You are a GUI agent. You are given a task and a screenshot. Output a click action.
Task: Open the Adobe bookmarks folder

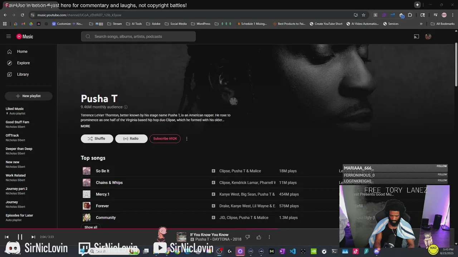(153, 24)
